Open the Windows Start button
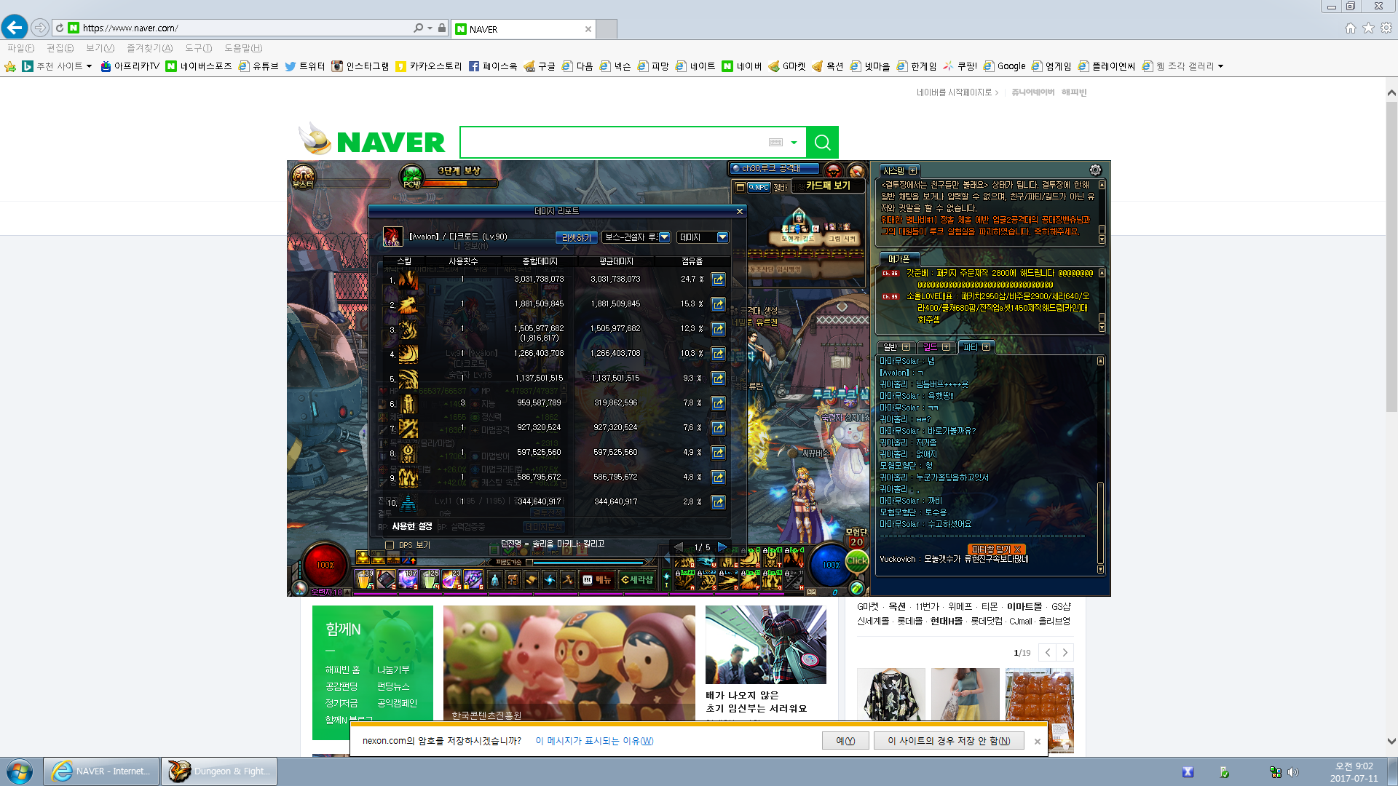The width and height of the screenshot is (1398, 786). 20,771
